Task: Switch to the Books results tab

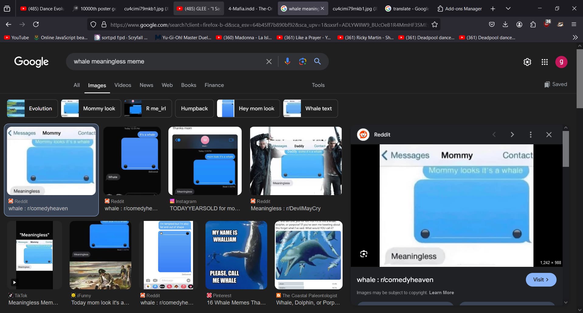Action: pyautogui.click(x=188, y=85)
